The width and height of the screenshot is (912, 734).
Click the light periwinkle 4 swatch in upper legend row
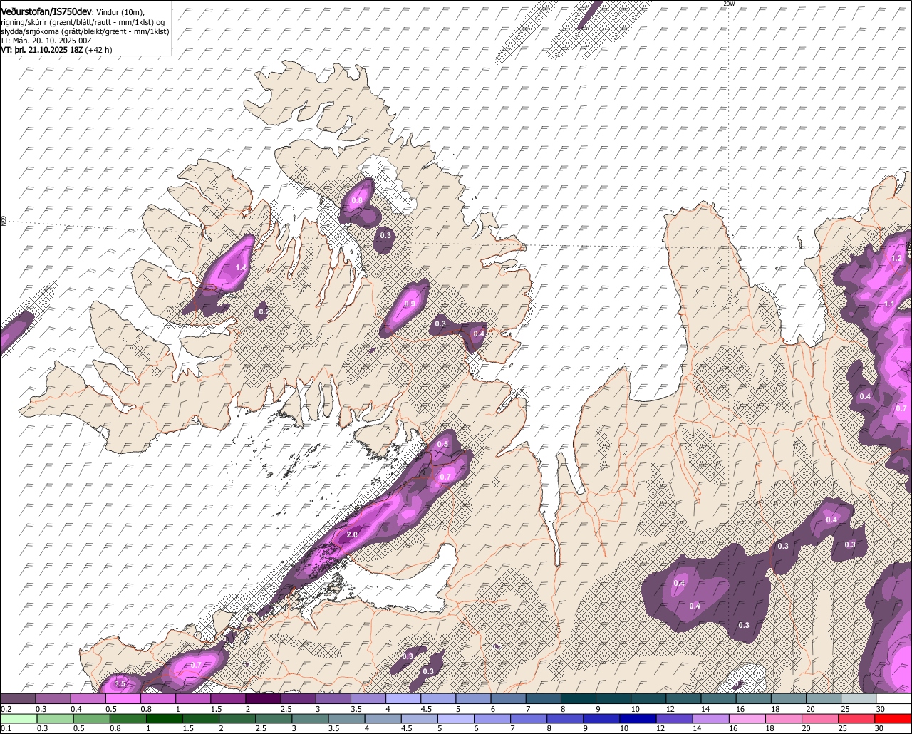tap(403, 698)
